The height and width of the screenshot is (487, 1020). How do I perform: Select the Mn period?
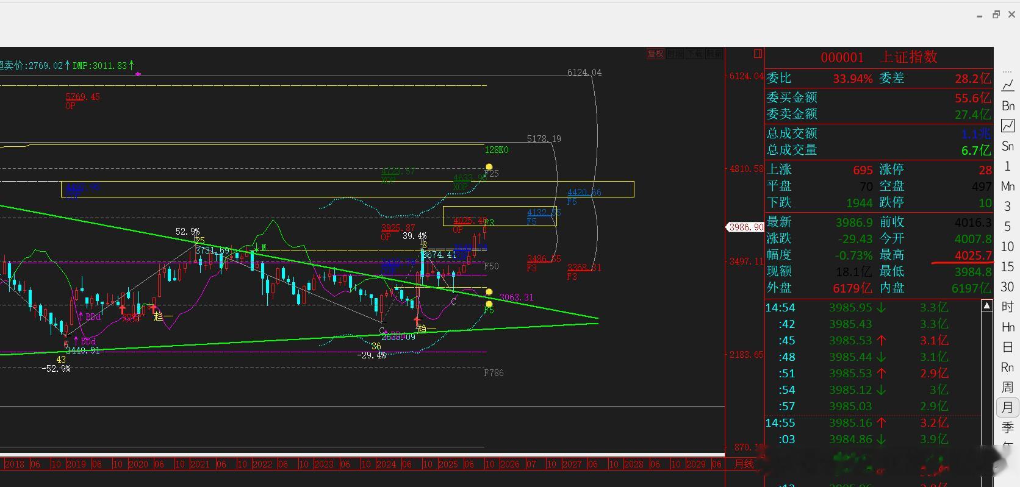click(x=1008, y=187)
